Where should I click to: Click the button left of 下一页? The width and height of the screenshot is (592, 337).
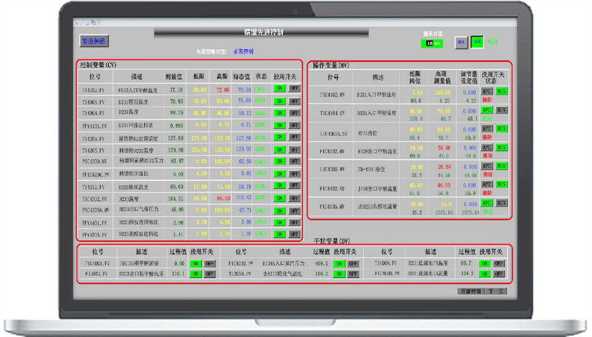point(470,292)
